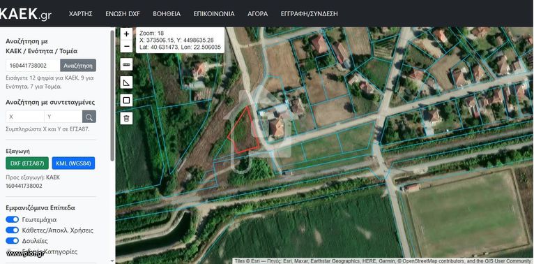The image size is (534, 264).
Task: Toggle the Γεωτεμάχια layer switch
Action: (x=13, y=219)
